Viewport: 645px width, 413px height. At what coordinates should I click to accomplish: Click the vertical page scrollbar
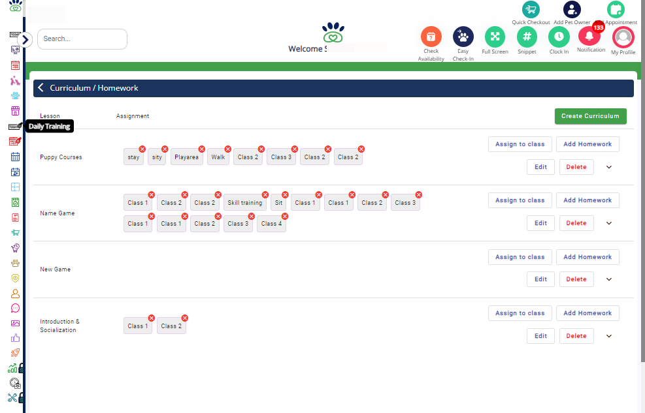[x=642, y=181]
